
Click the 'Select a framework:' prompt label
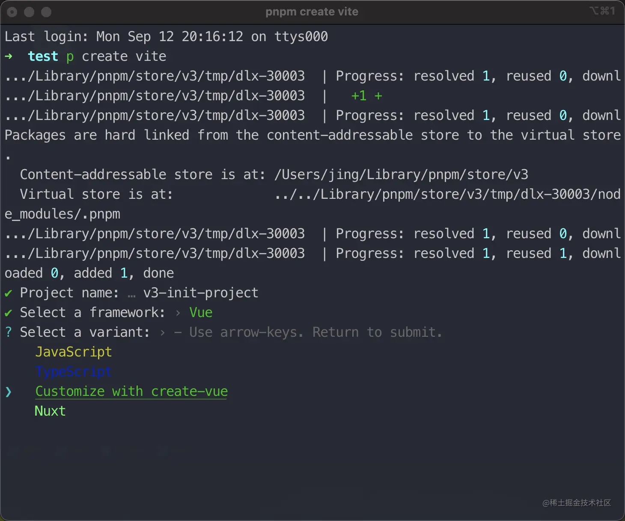click(92, 312)
